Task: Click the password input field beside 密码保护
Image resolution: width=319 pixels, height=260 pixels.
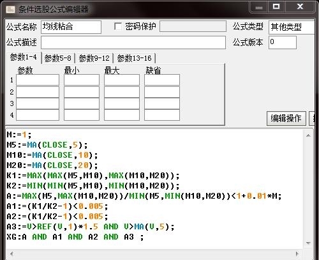Action: pos(193,26)
